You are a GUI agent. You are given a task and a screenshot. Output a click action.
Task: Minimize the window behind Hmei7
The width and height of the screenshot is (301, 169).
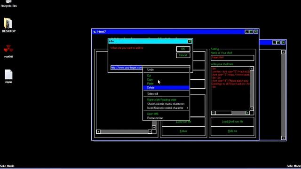(274, 43)
